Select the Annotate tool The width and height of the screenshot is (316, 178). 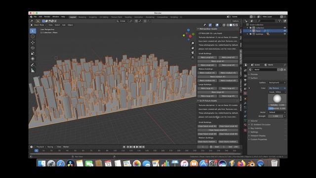coord(33,65)
